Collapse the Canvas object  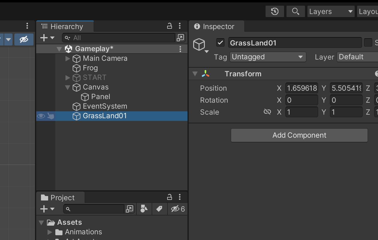(68, 87)
